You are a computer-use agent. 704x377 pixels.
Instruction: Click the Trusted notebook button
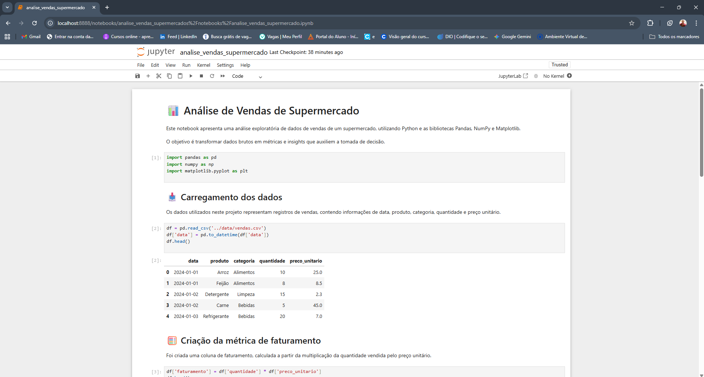[x=559, y=65]
